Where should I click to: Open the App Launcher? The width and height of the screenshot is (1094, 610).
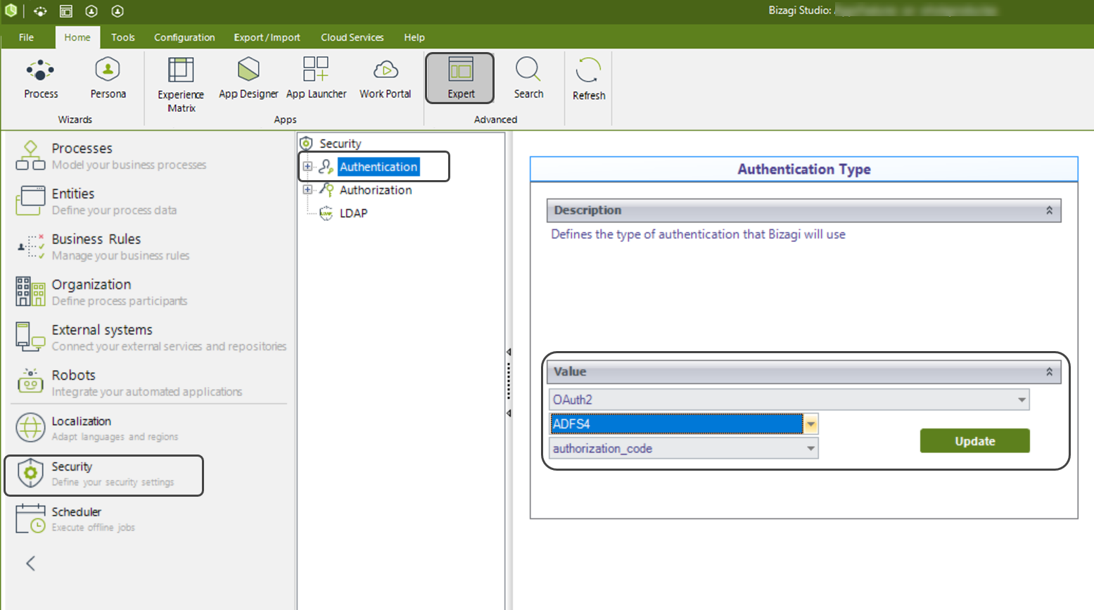316,79
